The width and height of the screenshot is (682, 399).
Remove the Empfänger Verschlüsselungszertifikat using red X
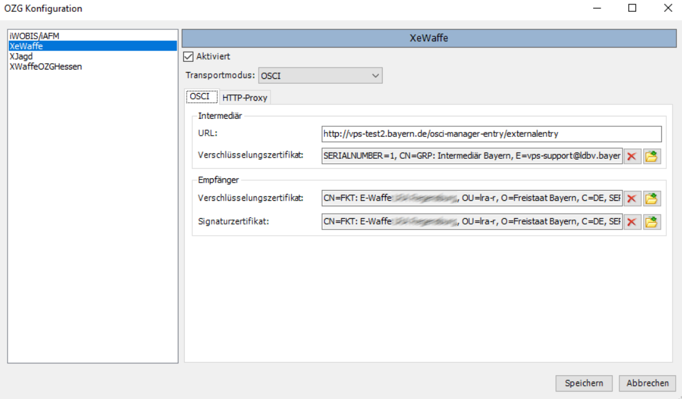pyautogui.click(x=632, y=199)
